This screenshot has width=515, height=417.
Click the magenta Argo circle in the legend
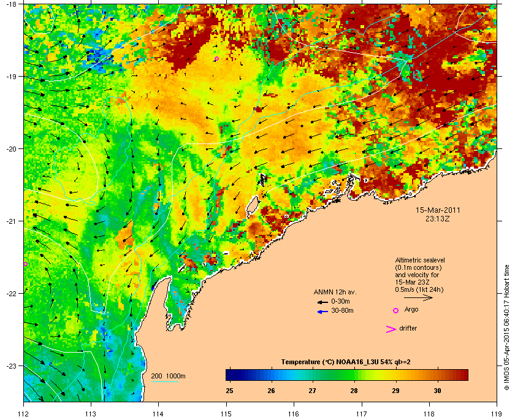(396, 310)
